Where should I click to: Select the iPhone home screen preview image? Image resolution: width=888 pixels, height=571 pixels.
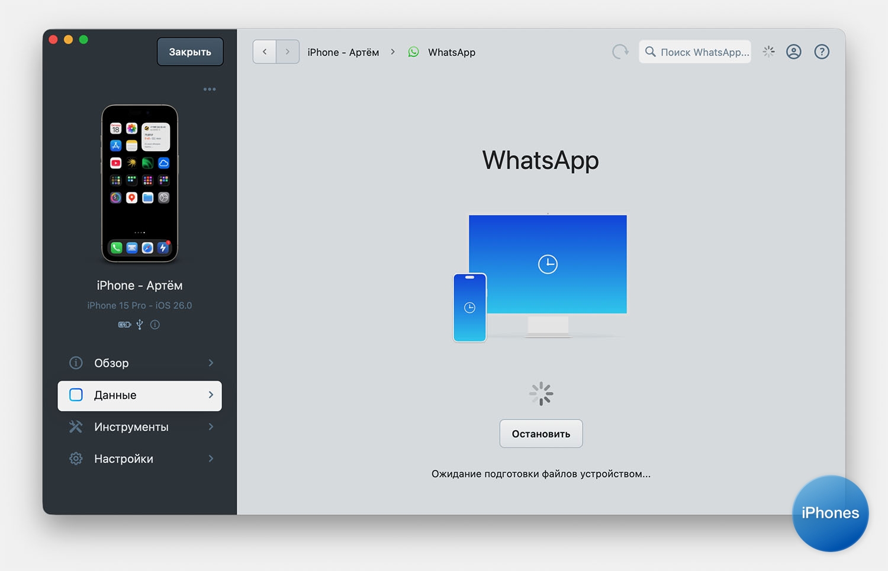pos(140,183)
